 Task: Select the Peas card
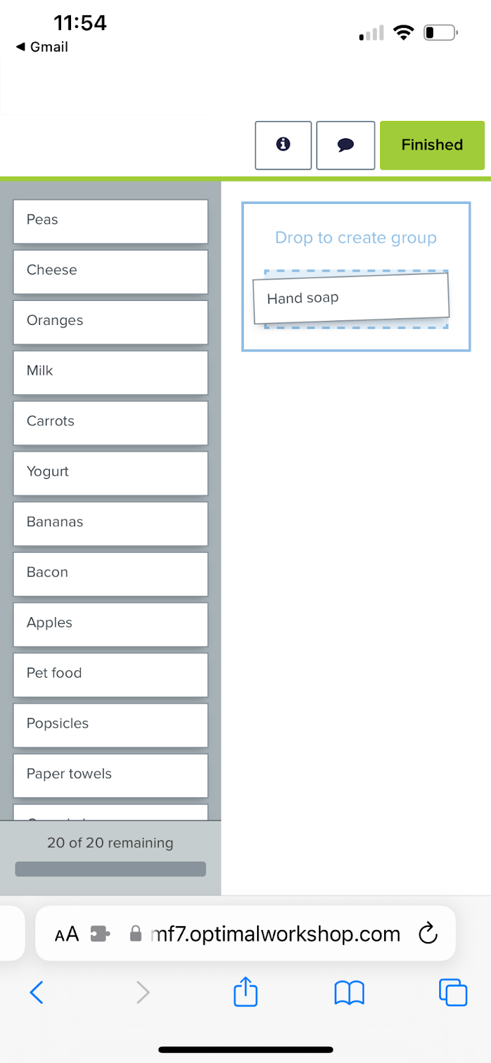(110, 221)
